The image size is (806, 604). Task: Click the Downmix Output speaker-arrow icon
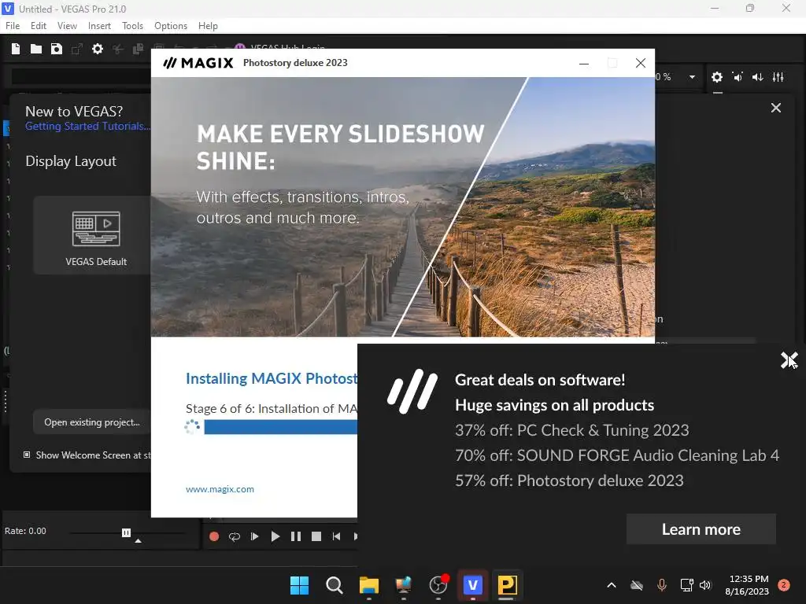click(x=758, y=77)
